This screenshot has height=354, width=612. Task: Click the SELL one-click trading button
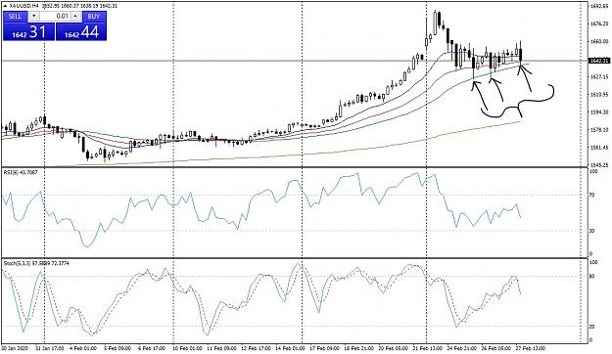tap(16, 17)
